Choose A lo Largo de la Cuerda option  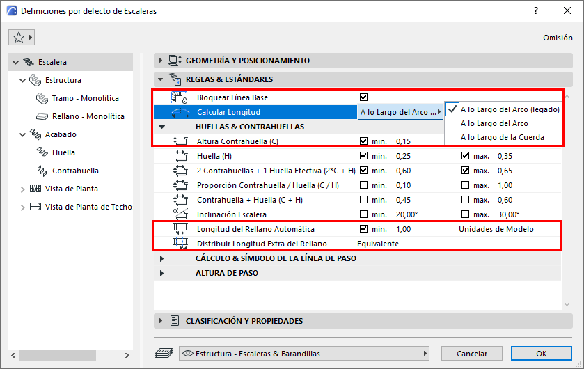pyautogui.click(x=502, y=137)
